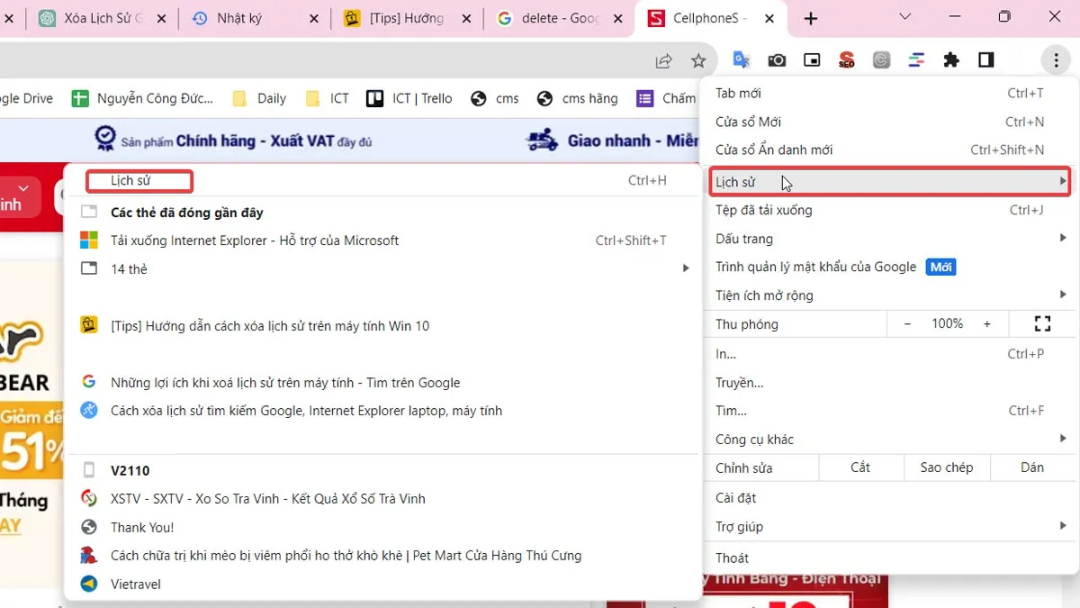Click the Sao chép button
The width and height of the screenshot is (1080, 608).
[x=946, y=467]
